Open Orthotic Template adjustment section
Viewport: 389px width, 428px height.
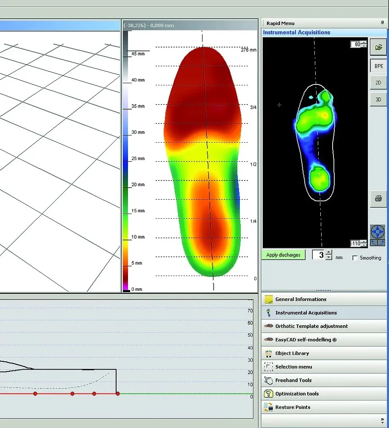[x=324, y=326]
